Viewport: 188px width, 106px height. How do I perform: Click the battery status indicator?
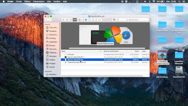[160, 1]
